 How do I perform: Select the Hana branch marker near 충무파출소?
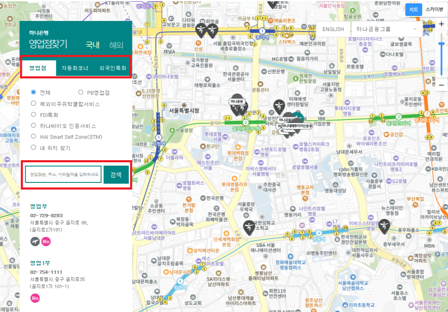pyautogui.click(x=384, y=226)
